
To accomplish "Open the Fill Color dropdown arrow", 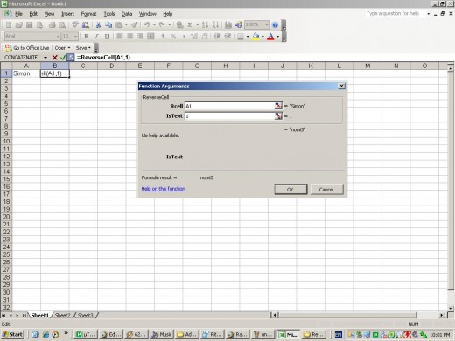I will [262, 37].
